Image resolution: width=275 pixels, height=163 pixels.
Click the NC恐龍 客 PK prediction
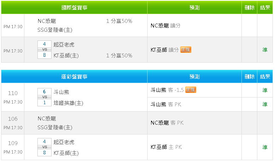point(167,123)
